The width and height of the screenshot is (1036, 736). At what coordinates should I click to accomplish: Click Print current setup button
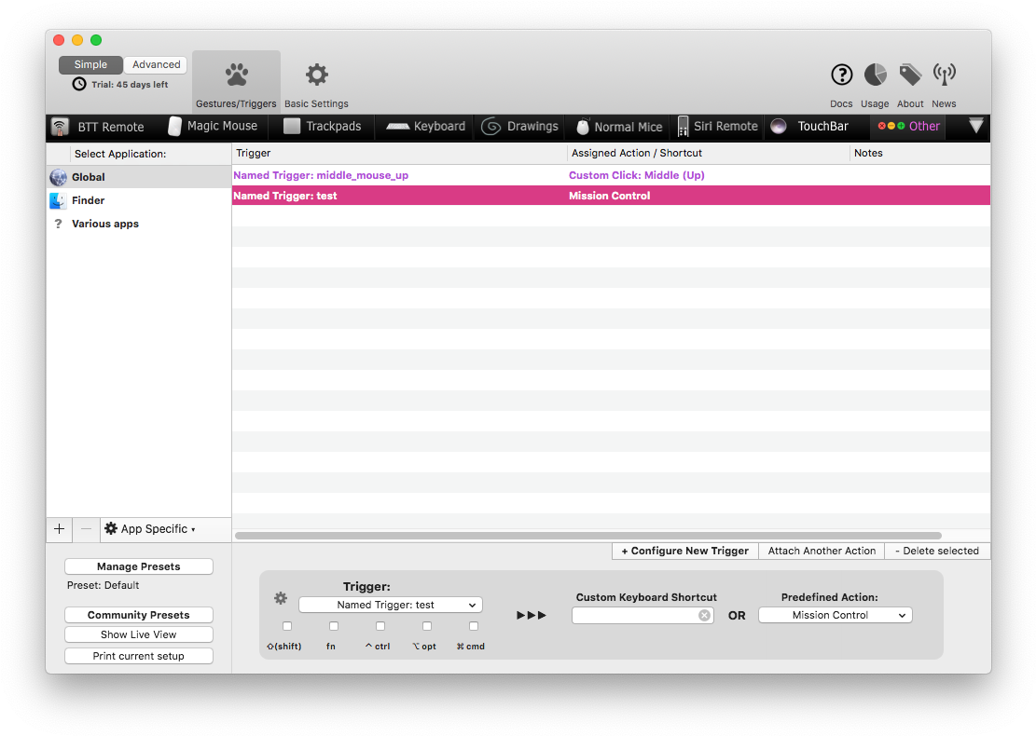point(139,656)
